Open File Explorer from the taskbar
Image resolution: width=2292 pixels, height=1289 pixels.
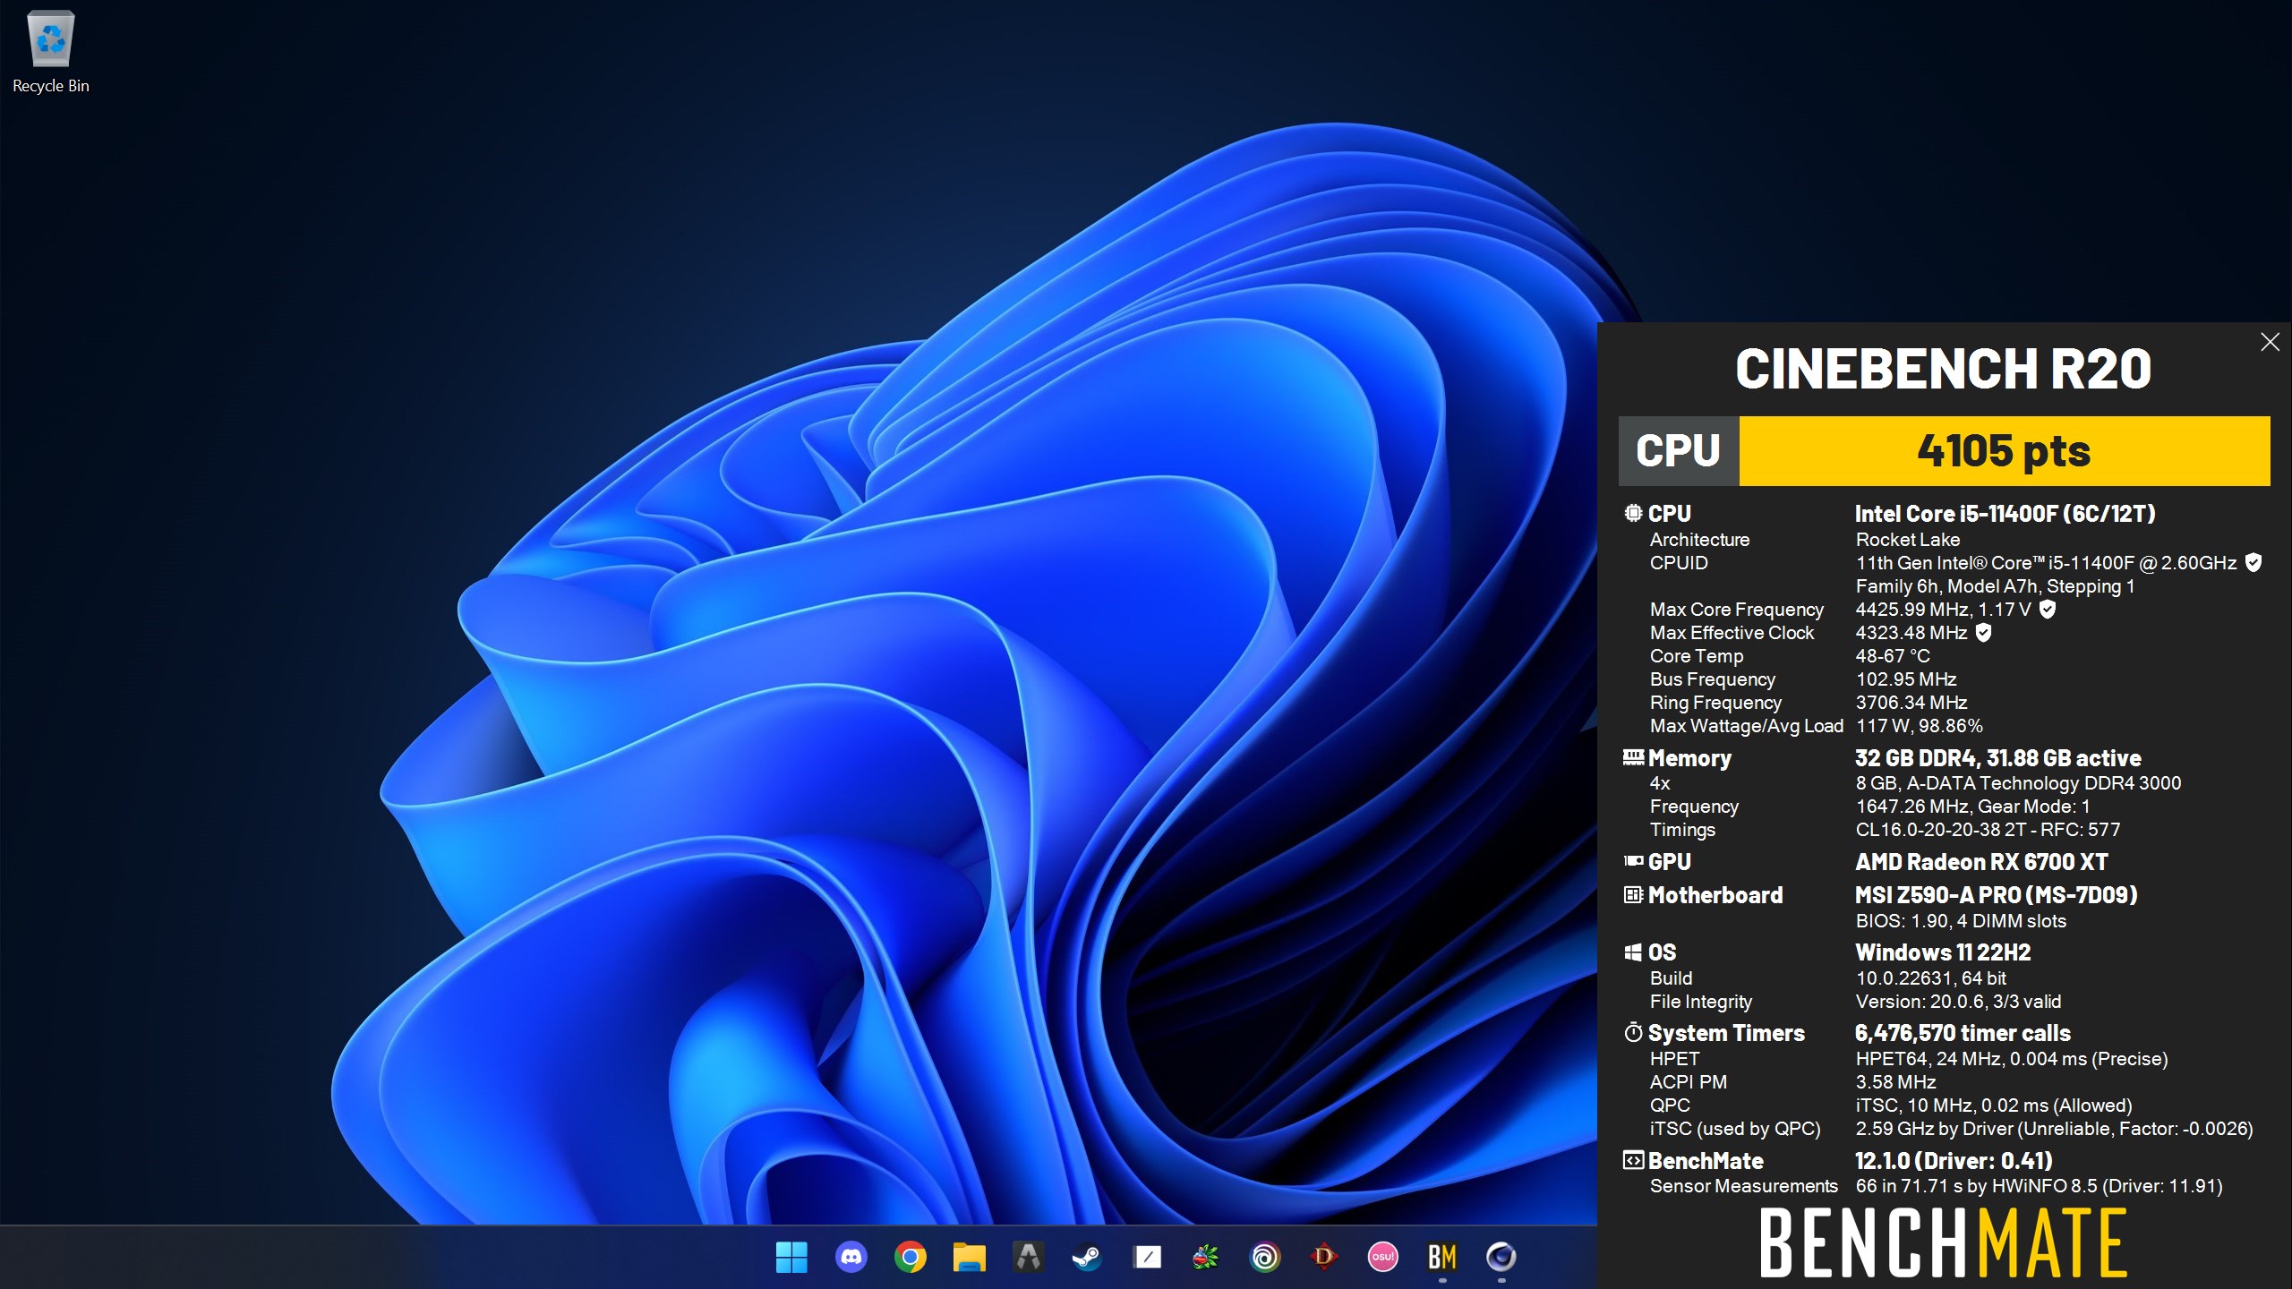(x=969, y=1257)
